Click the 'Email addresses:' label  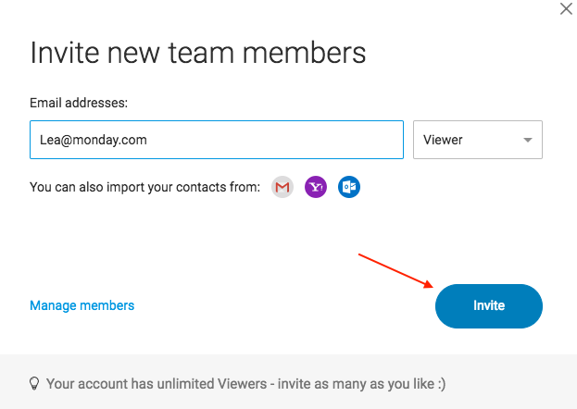pyautogui.click(x=79, y=103)
